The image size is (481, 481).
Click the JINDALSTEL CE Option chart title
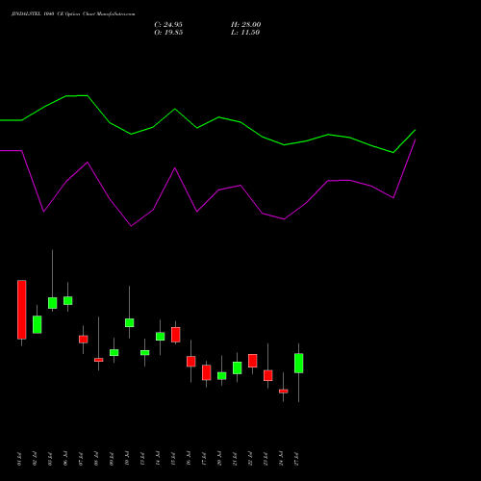coord(73,14)
